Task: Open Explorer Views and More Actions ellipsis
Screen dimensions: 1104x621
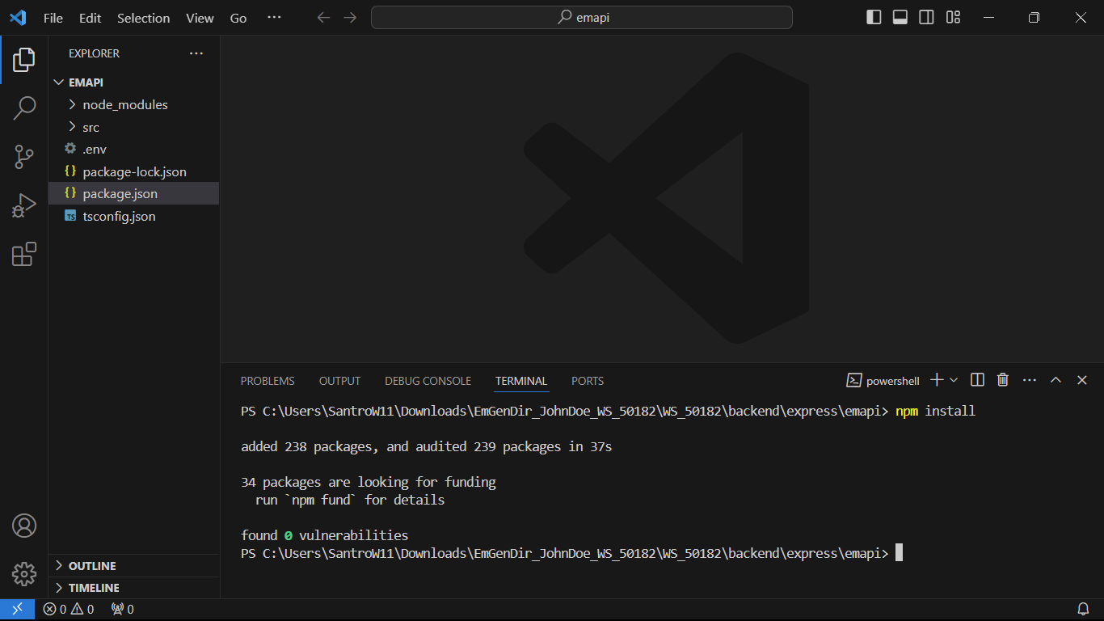Action: [x=196, y=53]
